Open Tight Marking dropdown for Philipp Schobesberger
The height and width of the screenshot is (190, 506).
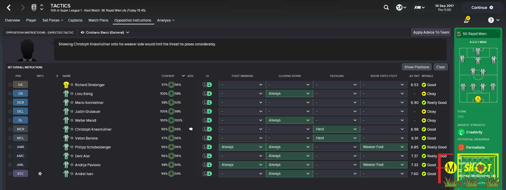pos(242,147)
